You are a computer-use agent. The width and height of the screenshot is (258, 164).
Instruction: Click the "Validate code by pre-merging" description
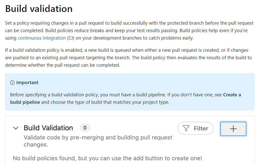click(98, 138)
